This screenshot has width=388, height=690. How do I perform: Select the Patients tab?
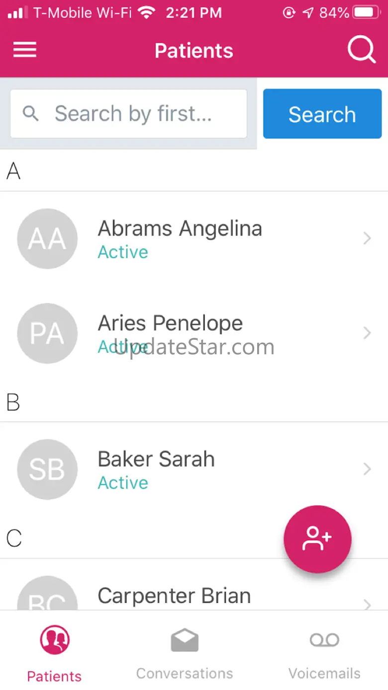54,652
